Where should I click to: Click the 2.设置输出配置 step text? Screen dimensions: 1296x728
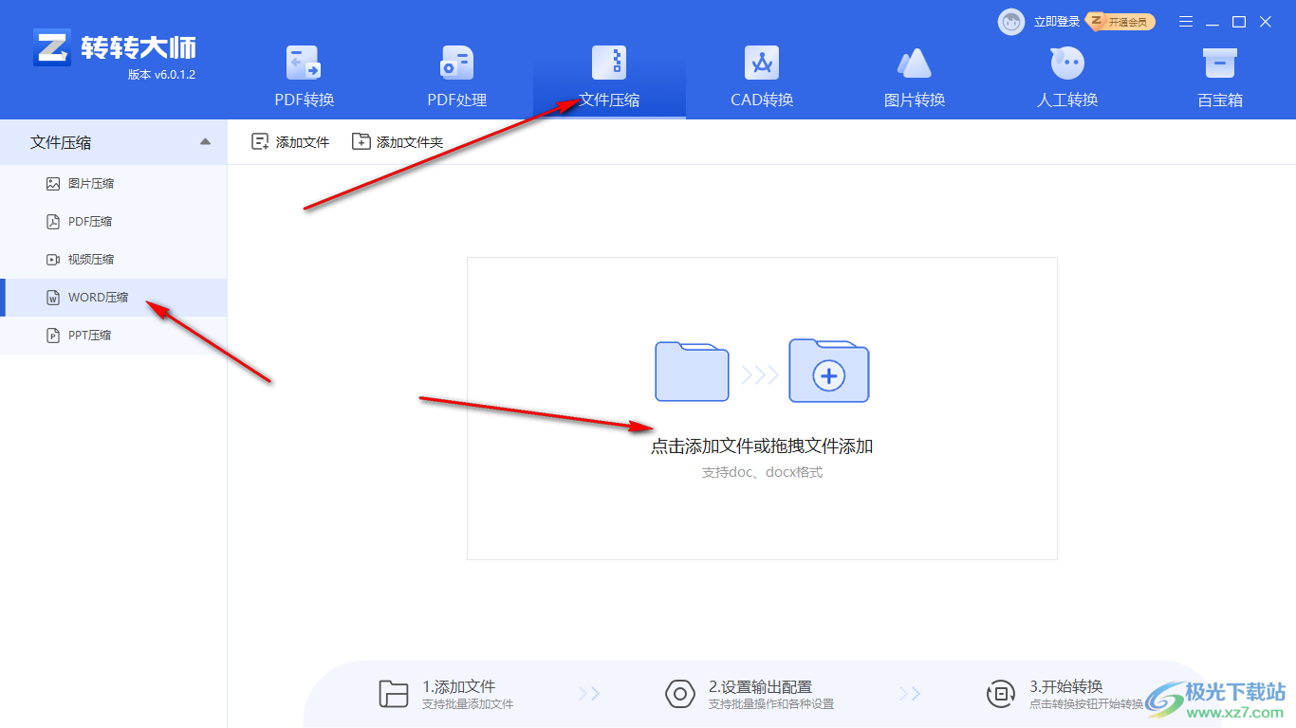pos(760,687)
